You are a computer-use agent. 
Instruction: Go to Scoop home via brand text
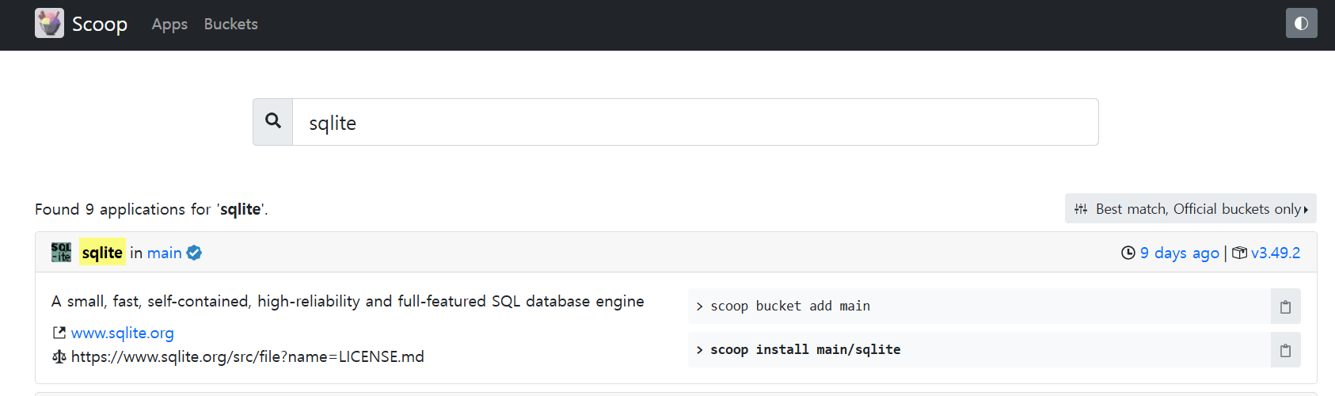pyautogui.click(x=100, y=24)
